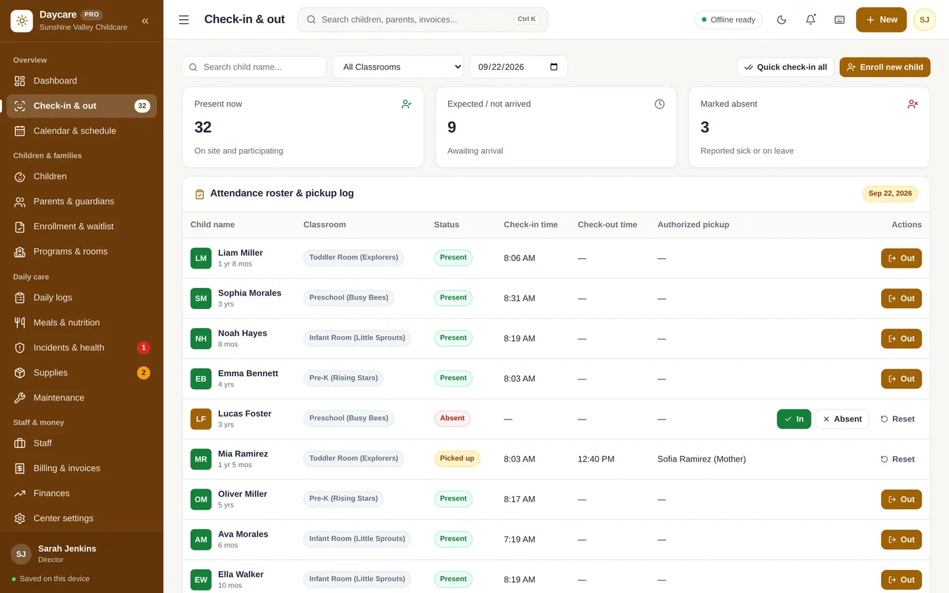Click the SJ user avatar in header
Viewport: 949px width, 593px height.
click(925, 20)
